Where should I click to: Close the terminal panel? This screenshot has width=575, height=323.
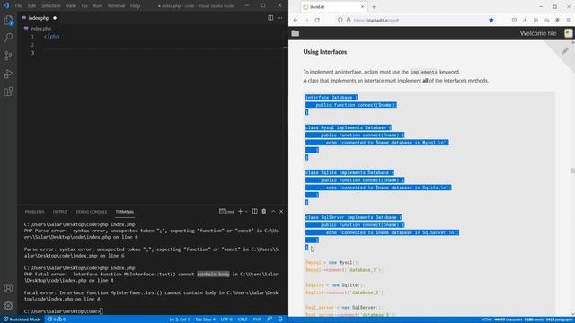pyautogui.click(x=281, y=212)
